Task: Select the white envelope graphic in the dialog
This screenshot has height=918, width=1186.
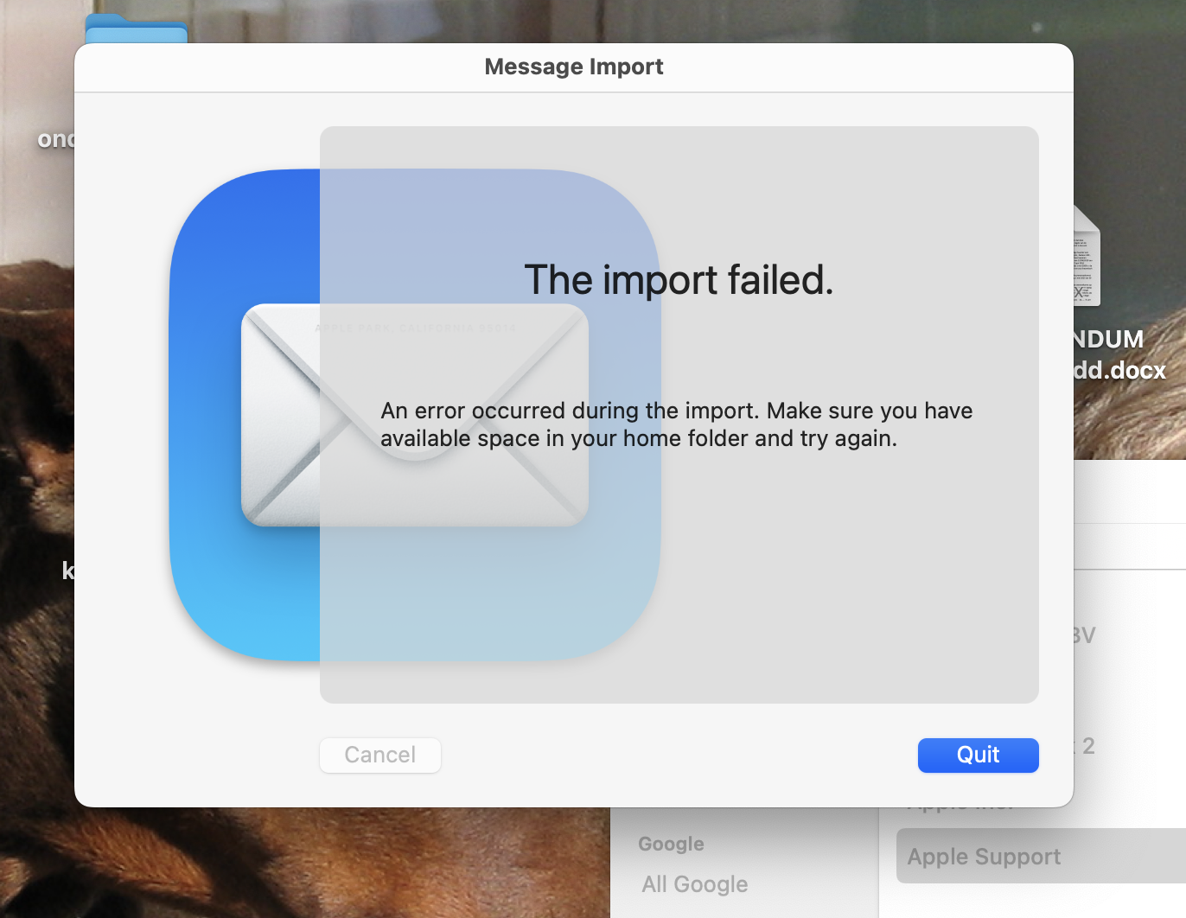Action: point(415,415)
